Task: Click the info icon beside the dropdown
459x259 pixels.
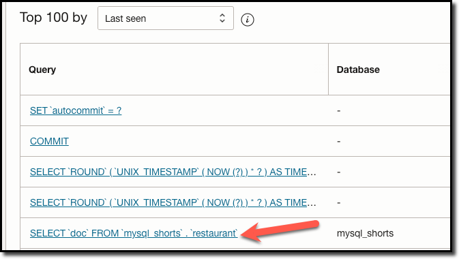Action: tap(248, 20)
